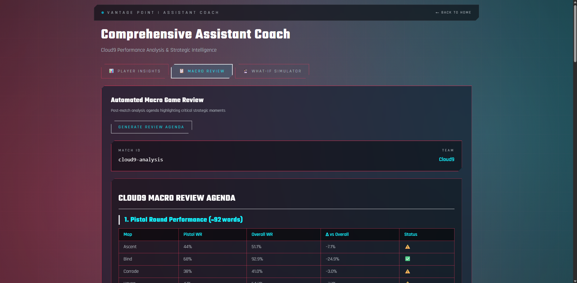Image resolution: width=577 pixels, height=283 pixels.
Task: Click the Player Insights chart icon
Action: click(111, 71)
